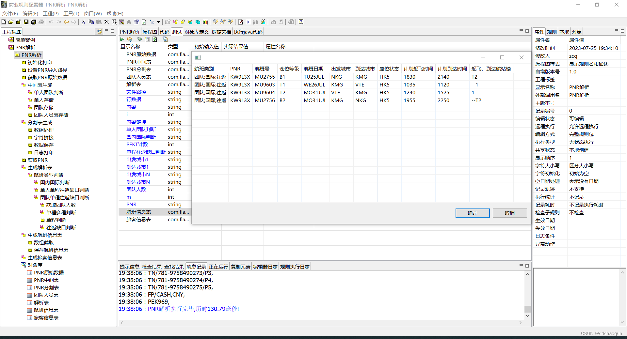This screenshot has width=627, height=339.
Task: Click the orange back navigation arrow
Action: tap(66, 22)
